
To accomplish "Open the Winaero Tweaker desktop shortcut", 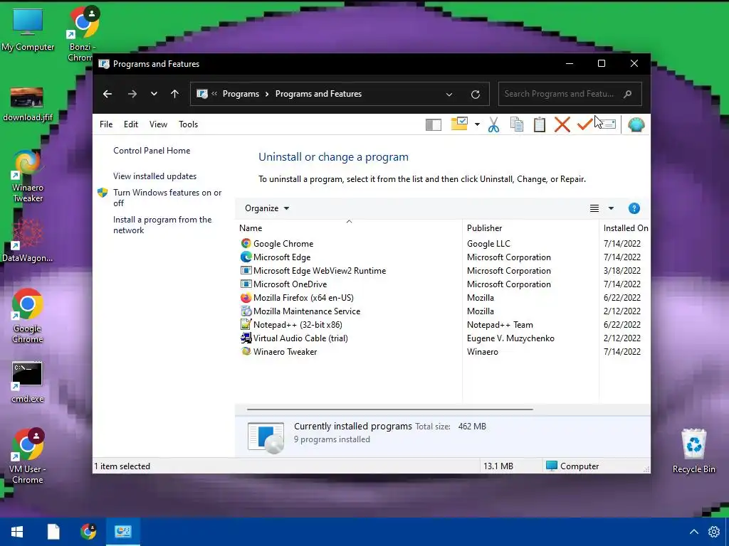I will coord(28,176).
